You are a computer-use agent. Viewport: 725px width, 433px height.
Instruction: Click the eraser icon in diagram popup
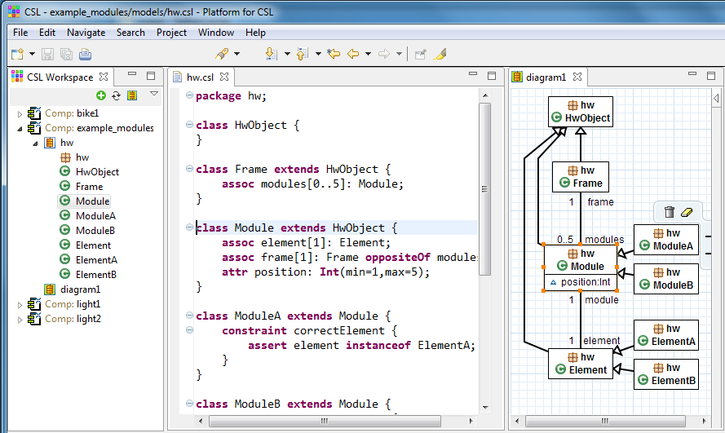pos(686,212)
